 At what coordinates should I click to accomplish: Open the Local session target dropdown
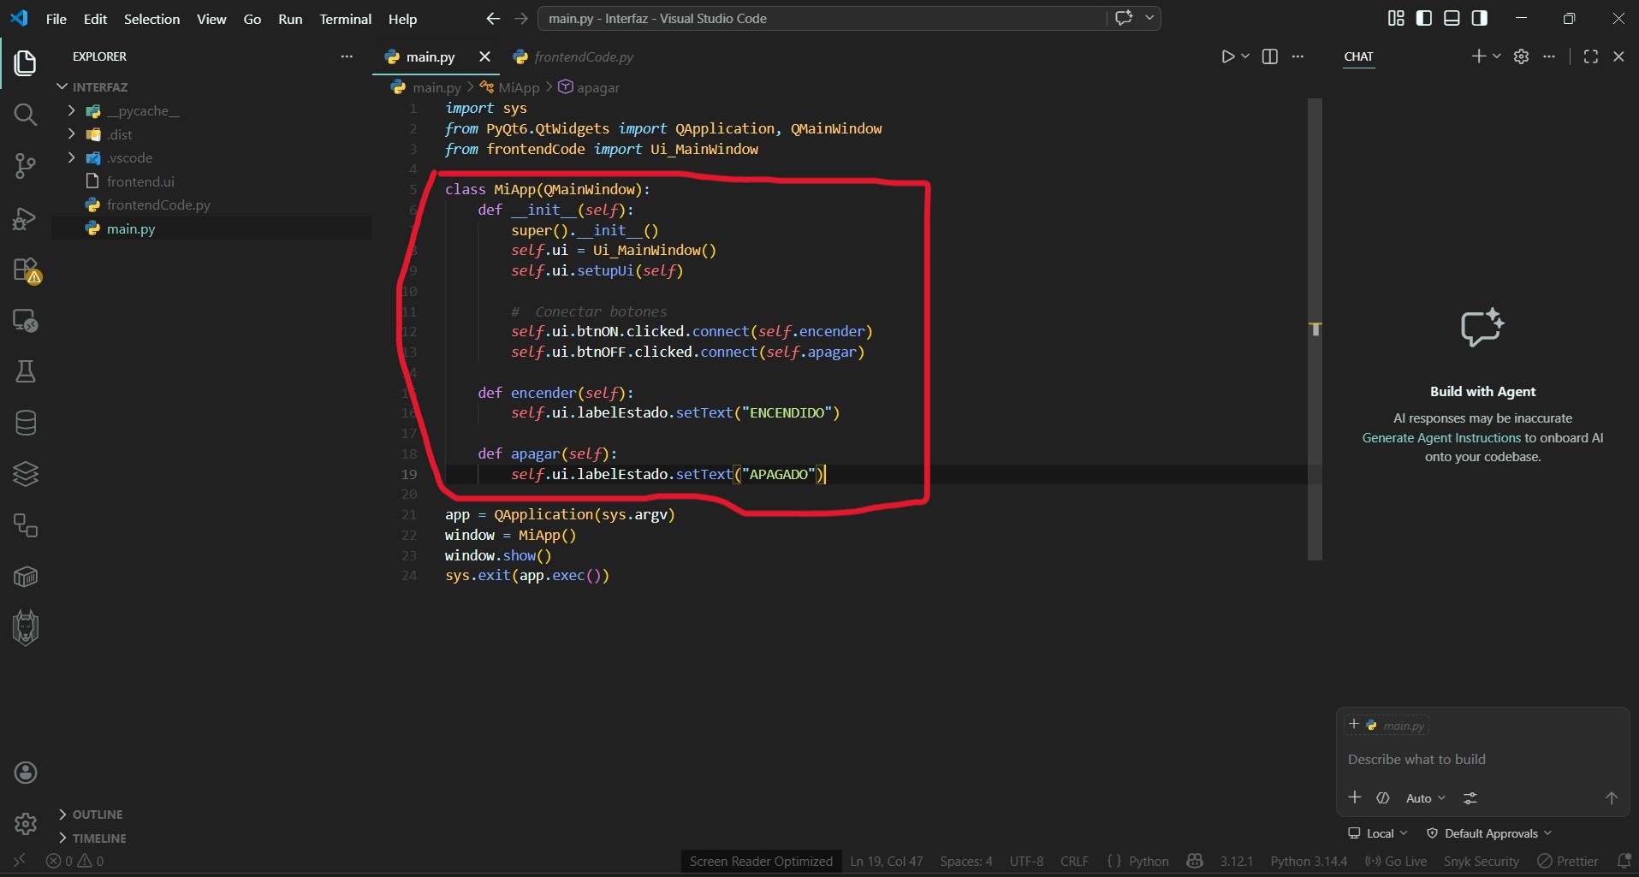(1377, 833)
